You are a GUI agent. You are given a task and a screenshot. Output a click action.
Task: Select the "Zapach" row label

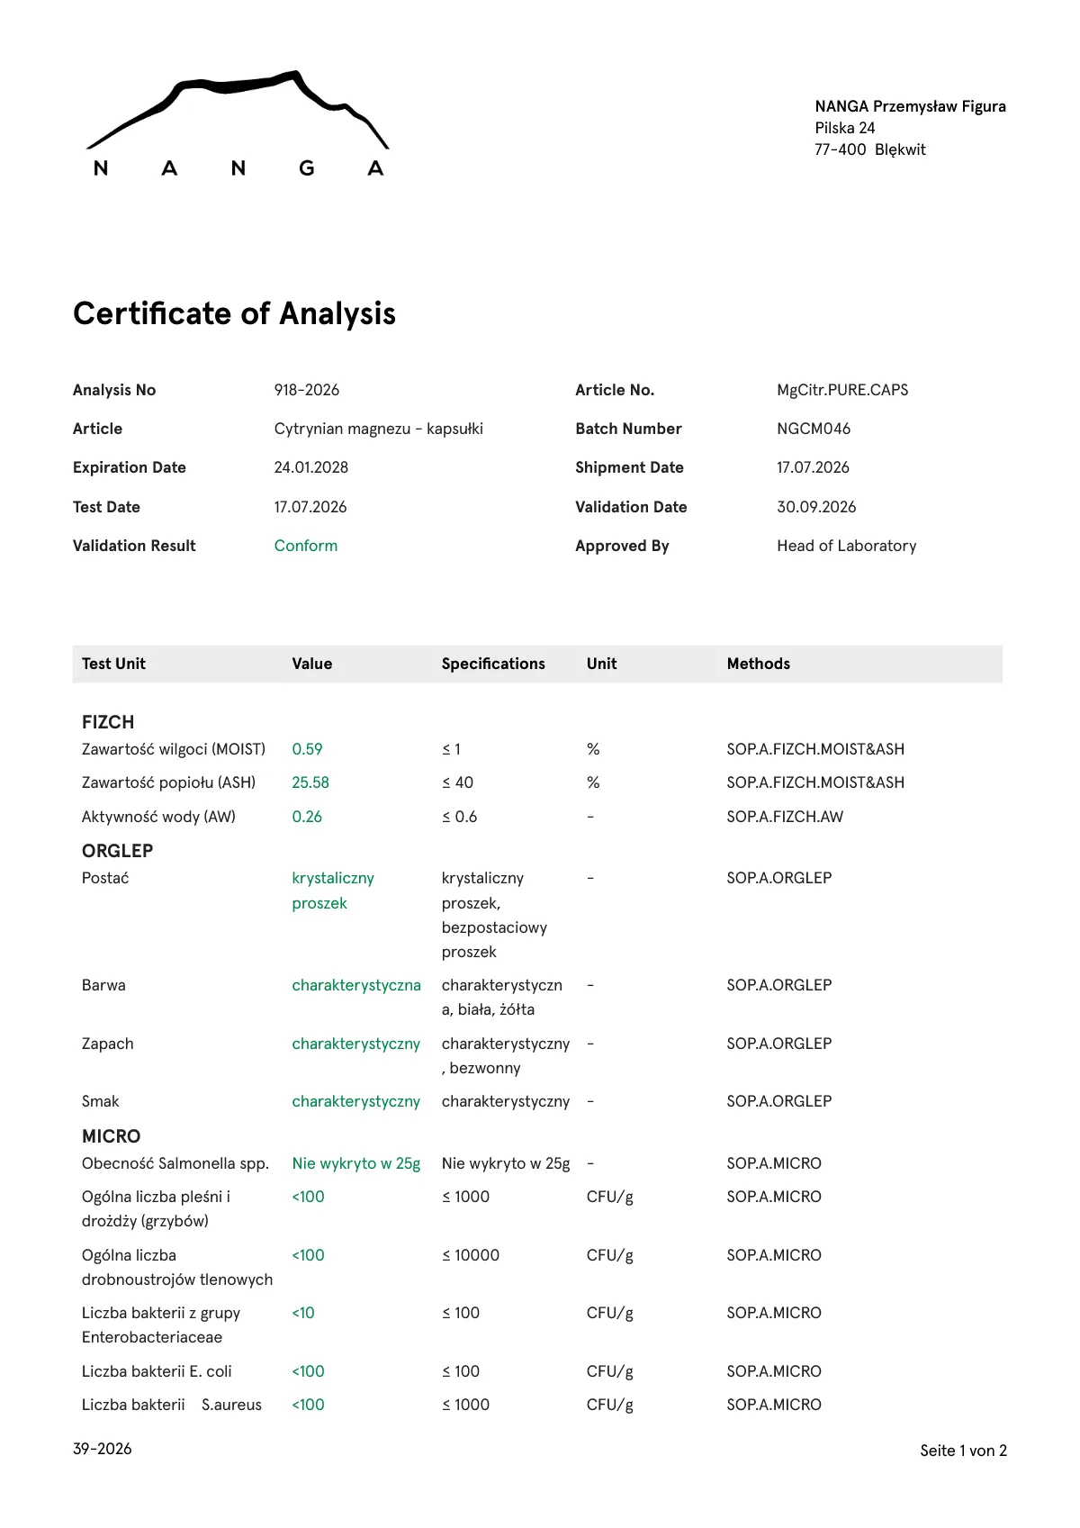click(x=108, y=1044)
